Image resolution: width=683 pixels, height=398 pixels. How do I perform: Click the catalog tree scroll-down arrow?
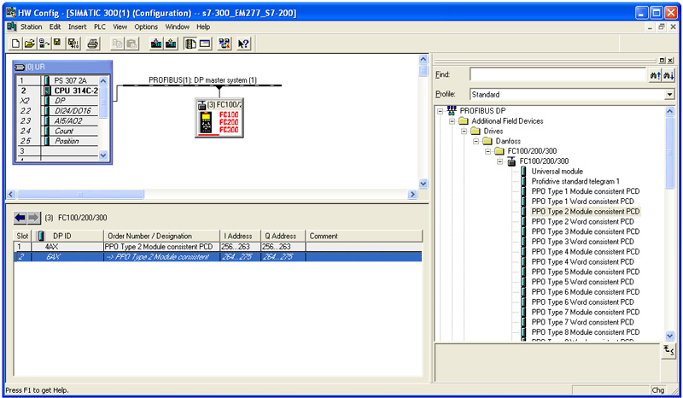[x=670, y=336]
